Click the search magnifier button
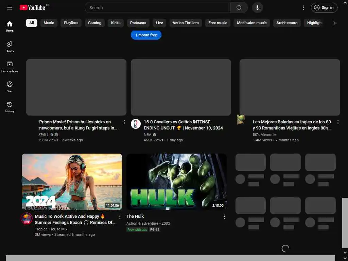This screenshot has width=348, height=261. [x=239, y=8]
